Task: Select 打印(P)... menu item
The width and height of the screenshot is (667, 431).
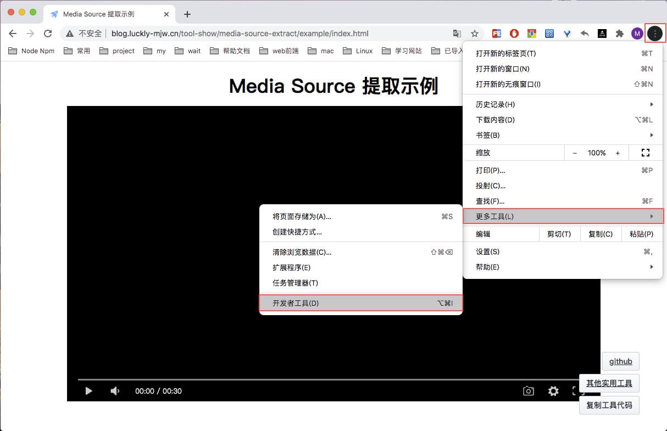Action: tap(563, 170)
